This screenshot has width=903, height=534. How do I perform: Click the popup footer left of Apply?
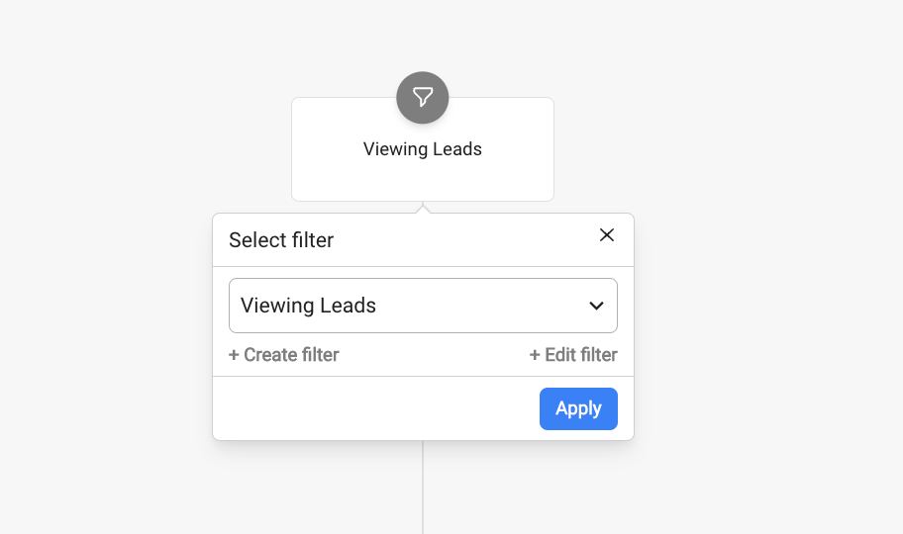(376, 408)
